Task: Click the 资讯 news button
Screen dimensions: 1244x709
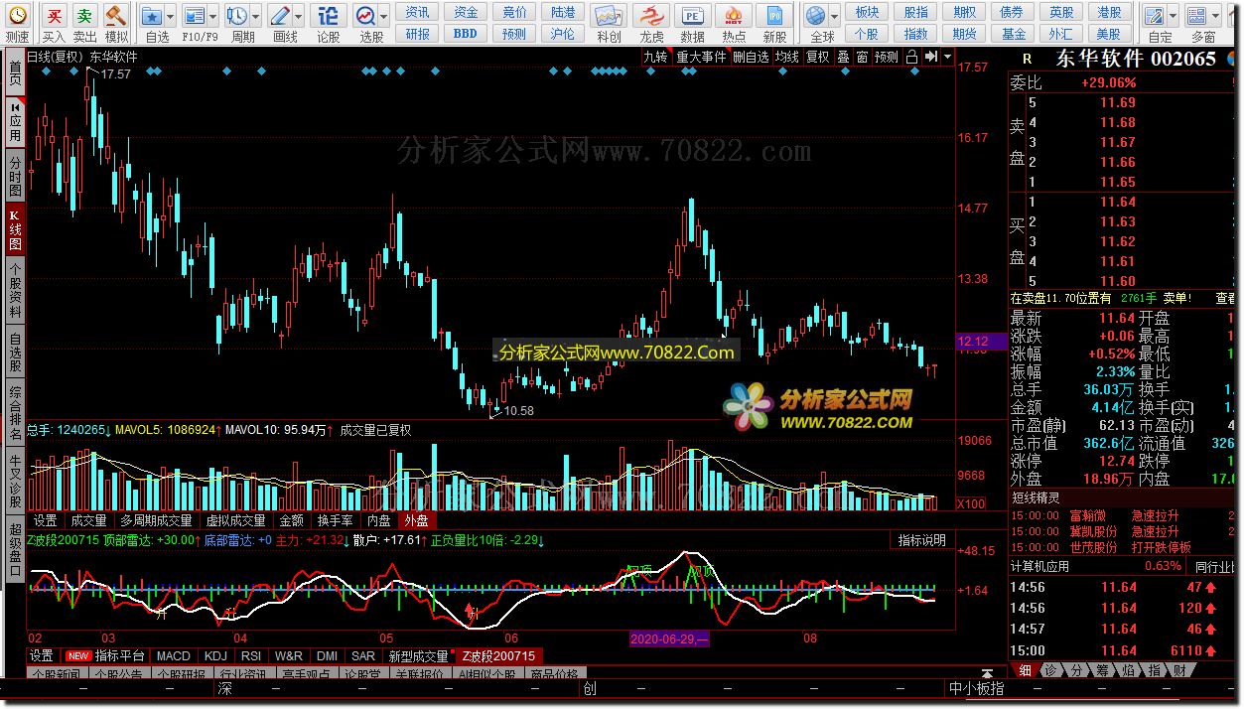Action: 418,12
